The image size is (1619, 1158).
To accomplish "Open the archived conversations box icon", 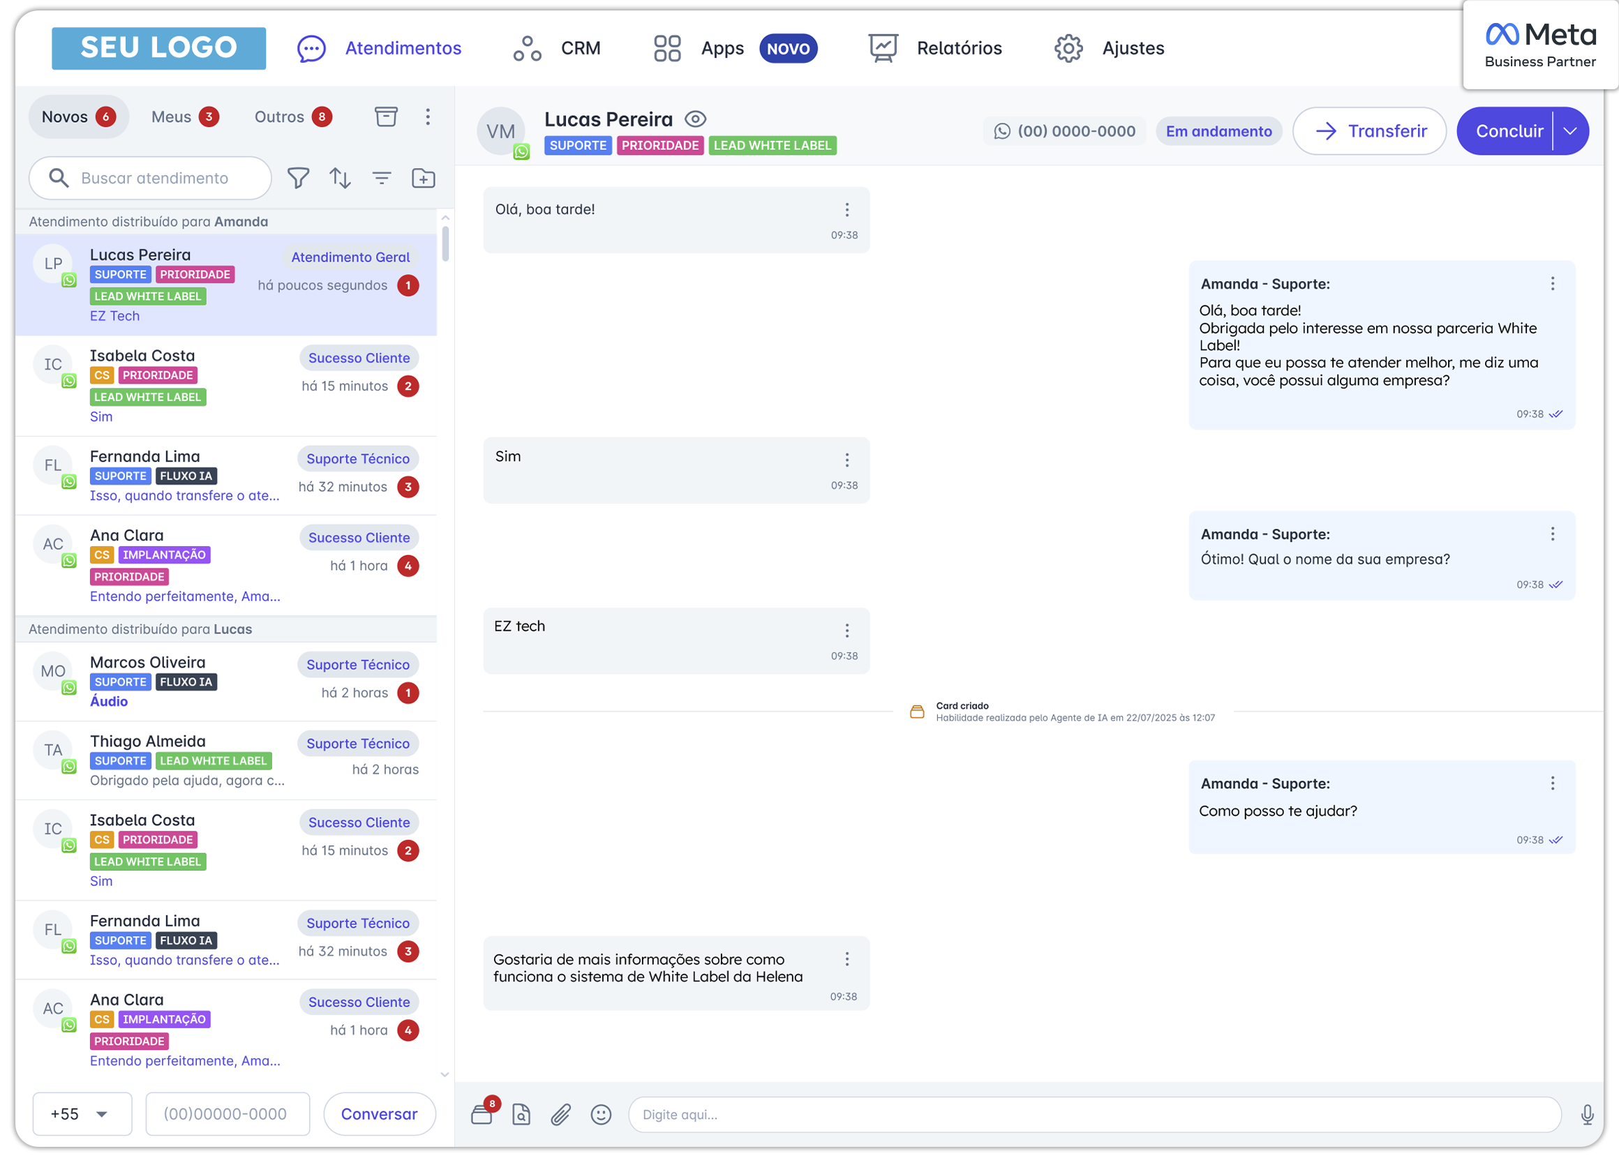I will 386,116.
